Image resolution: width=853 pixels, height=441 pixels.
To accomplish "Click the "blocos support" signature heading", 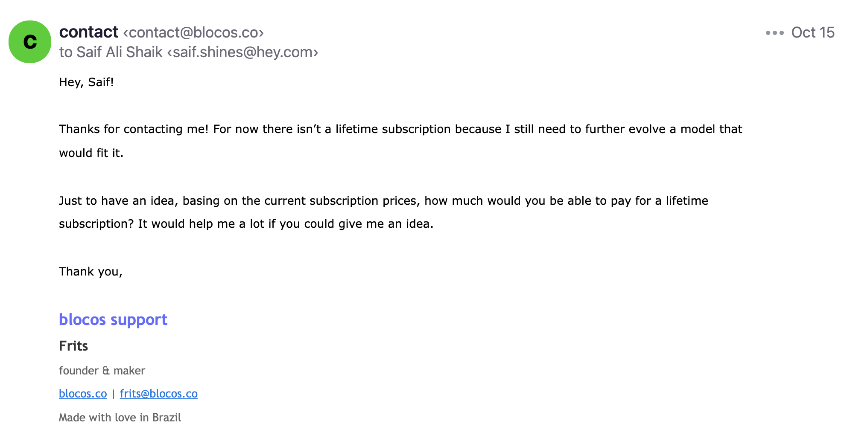I will [113, 320].
